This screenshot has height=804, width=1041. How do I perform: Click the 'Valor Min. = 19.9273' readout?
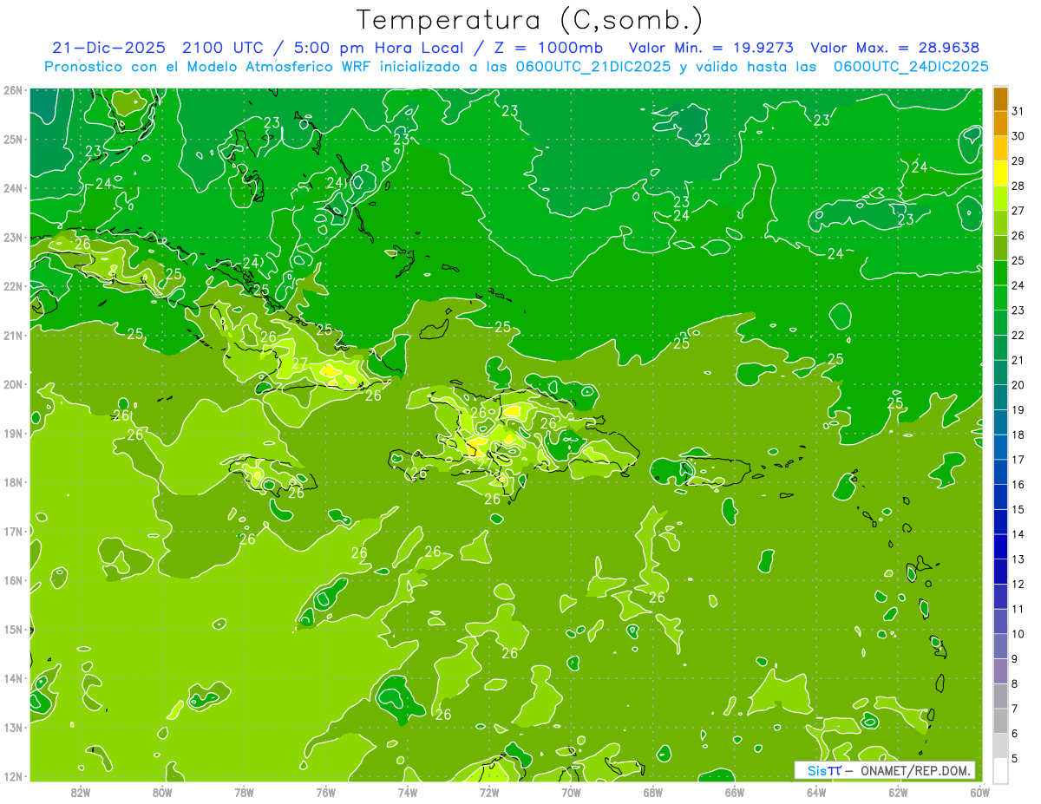coord(711,48)
